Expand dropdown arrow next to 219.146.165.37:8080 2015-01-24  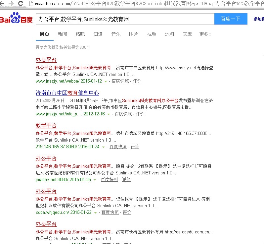coord(103,147)
